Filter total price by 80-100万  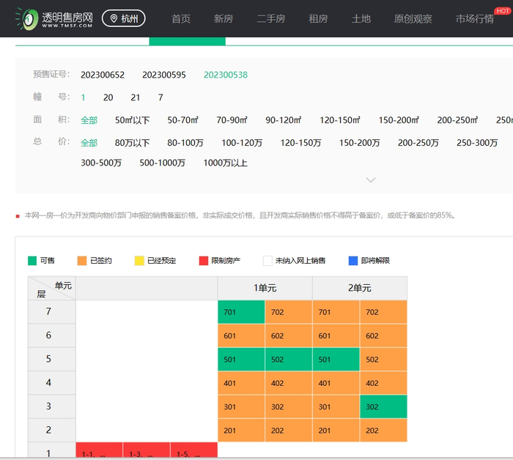185,143
